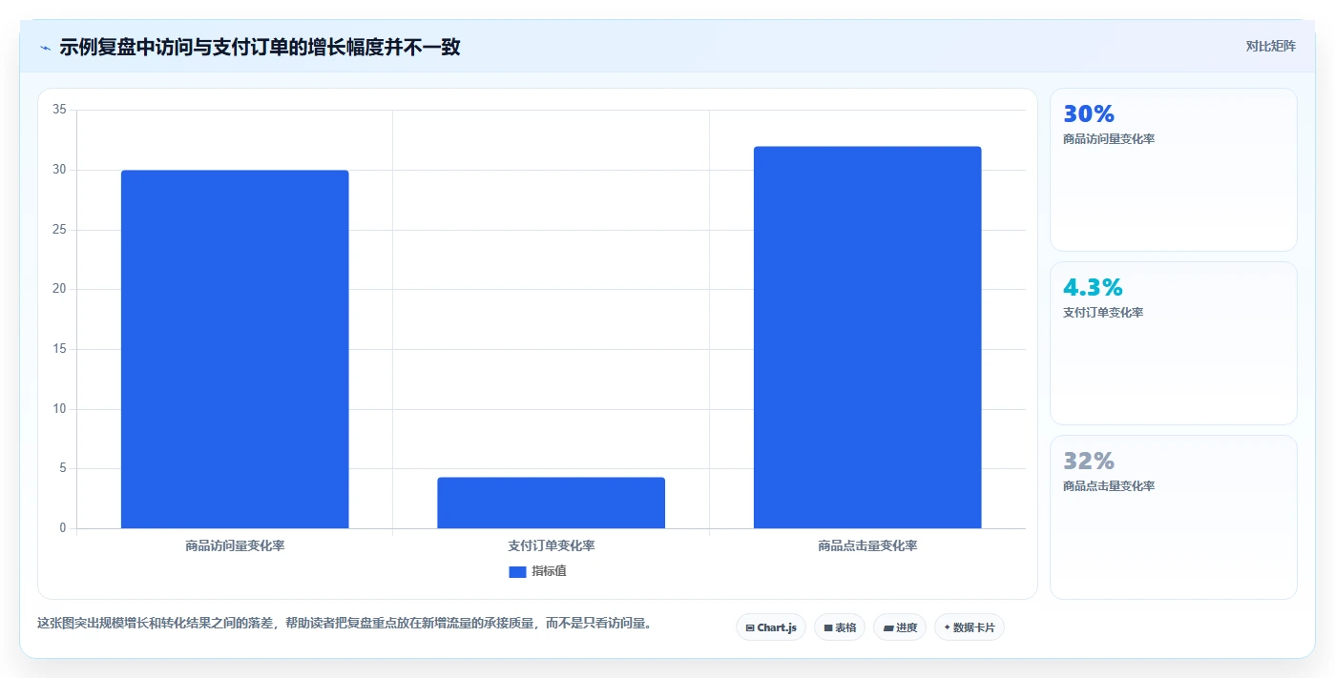The width and height of the screenshot is (1335, 678).
Task: Click the y-axis tick 20
Action: tap(59, 289)
